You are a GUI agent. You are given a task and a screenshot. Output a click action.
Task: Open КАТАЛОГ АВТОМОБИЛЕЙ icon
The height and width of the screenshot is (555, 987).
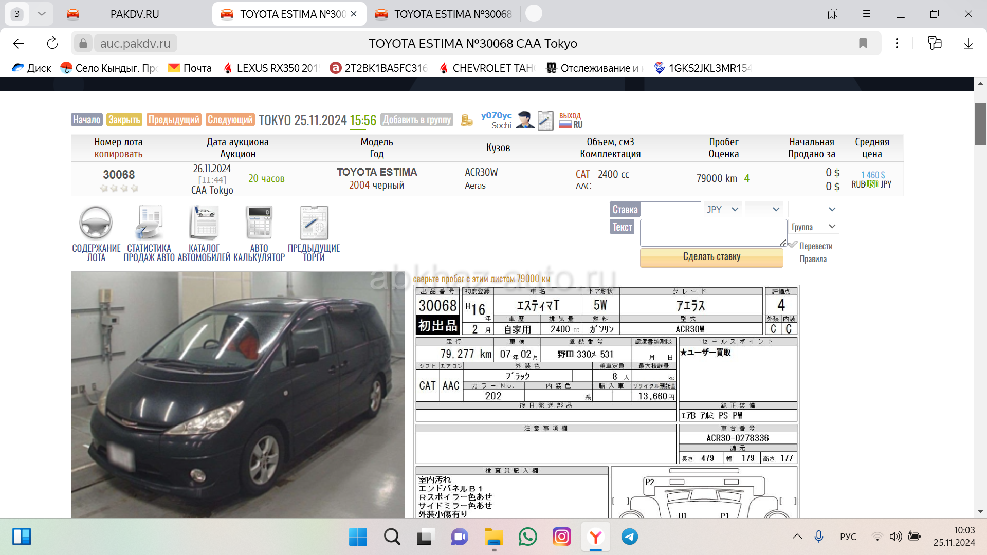coord(204,223)
